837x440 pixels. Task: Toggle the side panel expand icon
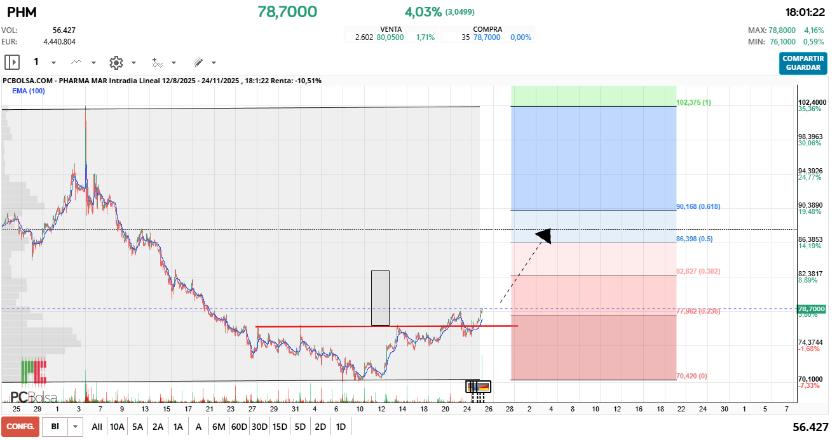click(x=12, y=62)
